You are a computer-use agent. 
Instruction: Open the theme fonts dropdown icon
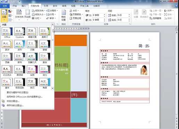click(x=10, y=16)
